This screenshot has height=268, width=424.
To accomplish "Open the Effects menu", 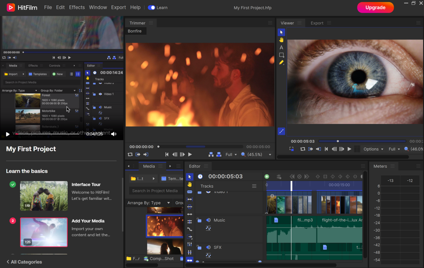I will click(77, 7).
